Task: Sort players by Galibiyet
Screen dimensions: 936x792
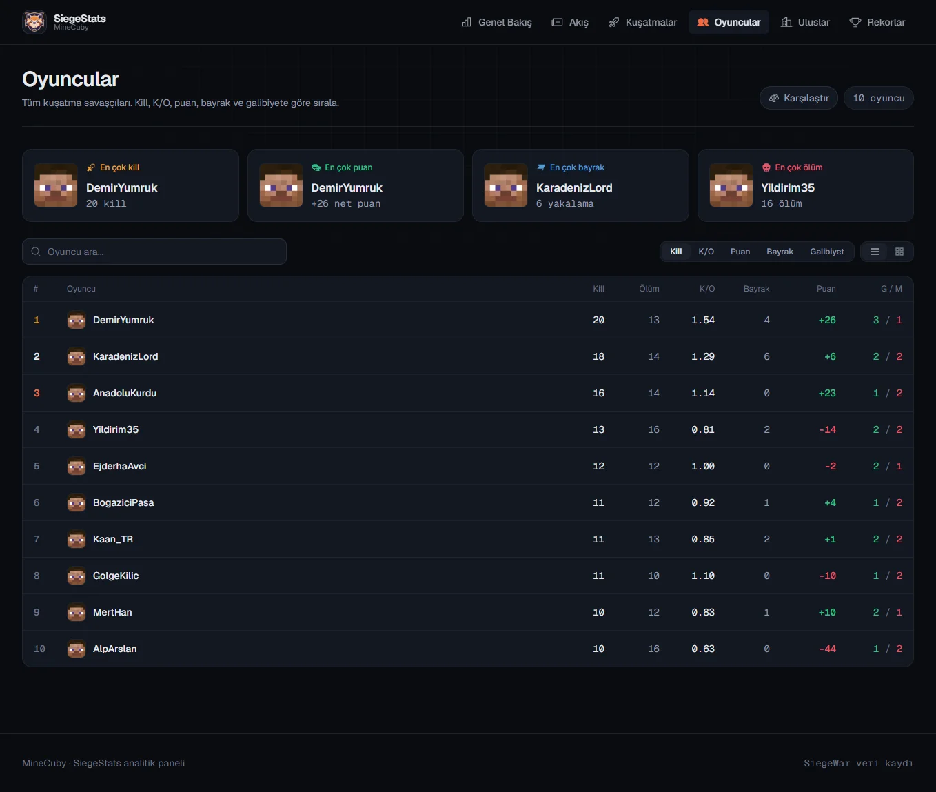Action: (827, 252)
